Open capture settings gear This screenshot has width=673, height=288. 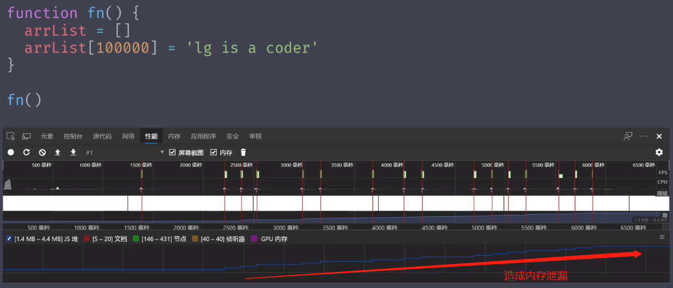(x=659, y=152)
